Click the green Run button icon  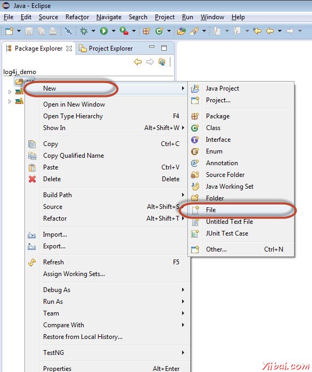tap(104, 31)
